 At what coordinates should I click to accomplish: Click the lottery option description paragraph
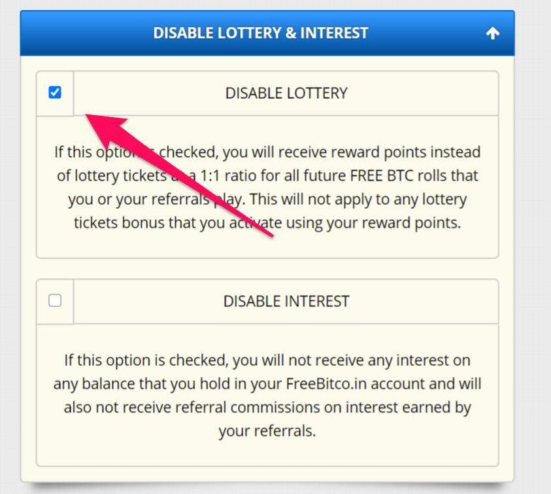(x=267, y=188)
